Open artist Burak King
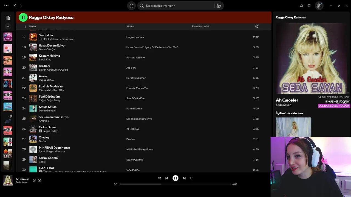This screenshot has width=351, height=197. coord(45,59)
